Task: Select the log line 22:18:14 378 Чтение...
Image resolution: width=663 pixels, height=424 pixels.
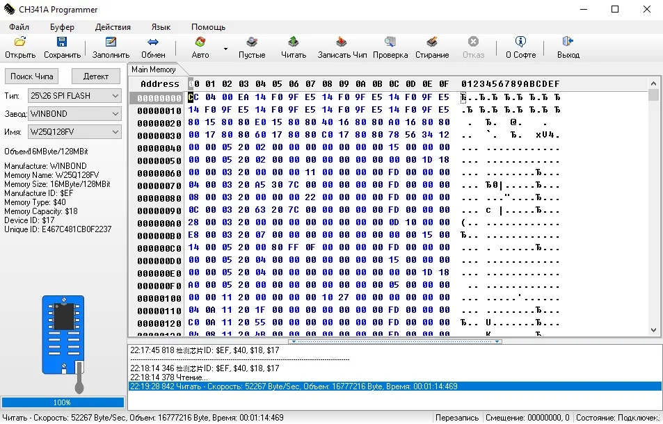Action: [169, 377]
